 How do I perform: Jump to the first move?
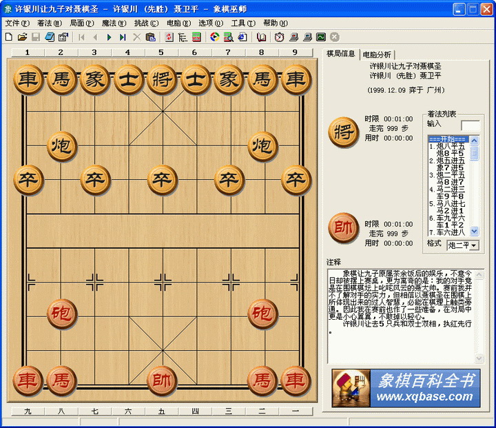[x=81, y=37]
